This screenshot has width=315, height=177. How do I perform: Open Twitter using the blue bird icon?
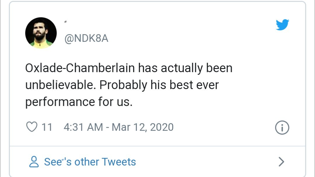[282, 25]
